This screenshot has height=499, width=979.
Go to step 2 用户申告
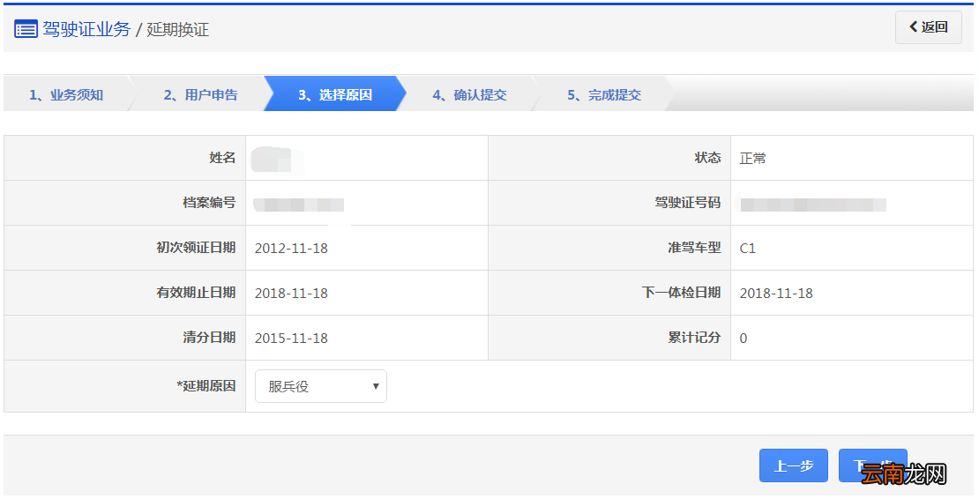[x=200, y=95]
